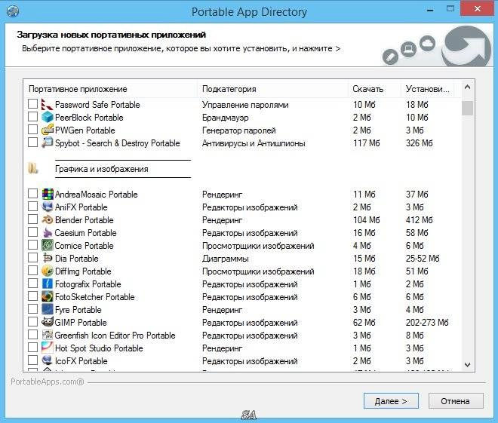Tick the Blender Portable checkbox
The height and width of the screenshot is (423, 498).
(x=32, y=219)
